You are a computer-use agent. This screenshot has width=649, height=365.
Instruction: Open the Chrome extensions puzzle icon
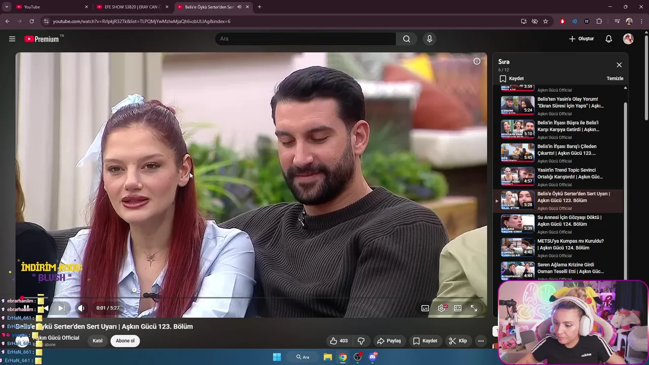click(x=599, y=21)
